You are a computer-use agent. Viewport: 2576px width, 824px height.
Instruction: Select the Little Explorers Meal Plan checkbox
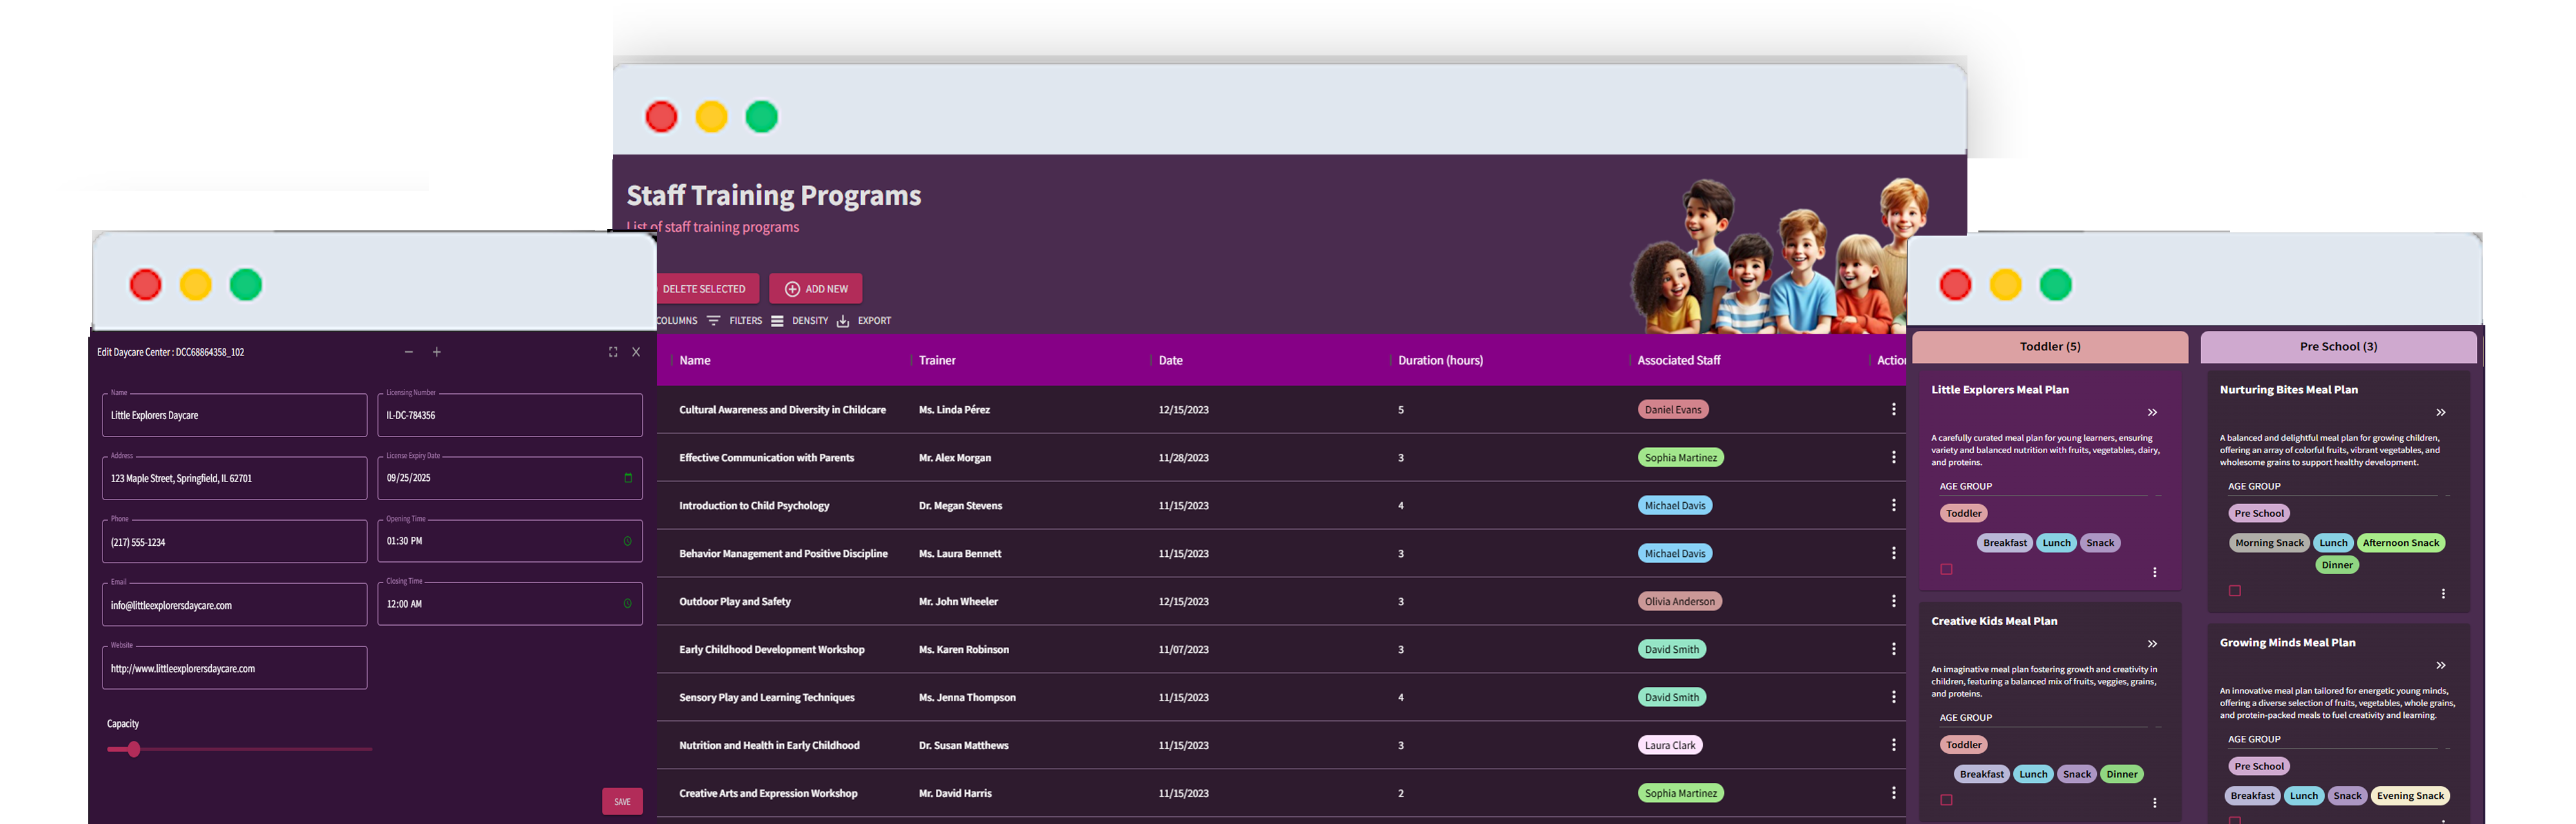click(x=1946, y=569)
